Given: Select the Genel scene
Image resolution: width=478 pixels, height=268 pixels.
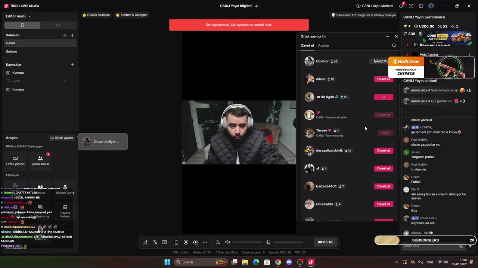Looking at the screenshot, I should [40, 43].
